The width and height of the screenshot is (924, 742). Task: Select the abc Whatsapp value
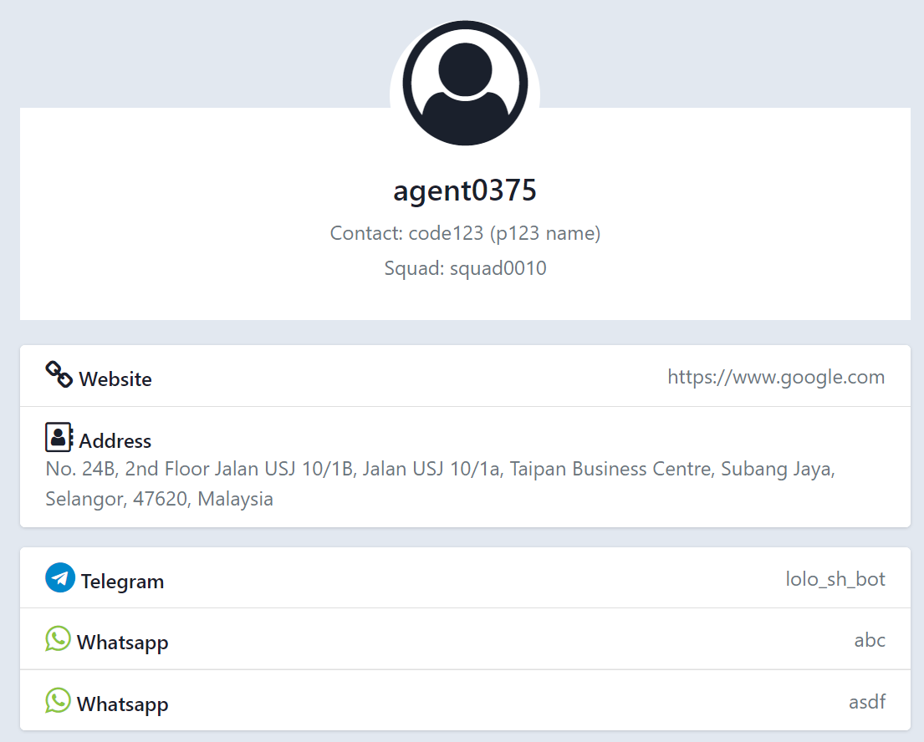(869, 640)
